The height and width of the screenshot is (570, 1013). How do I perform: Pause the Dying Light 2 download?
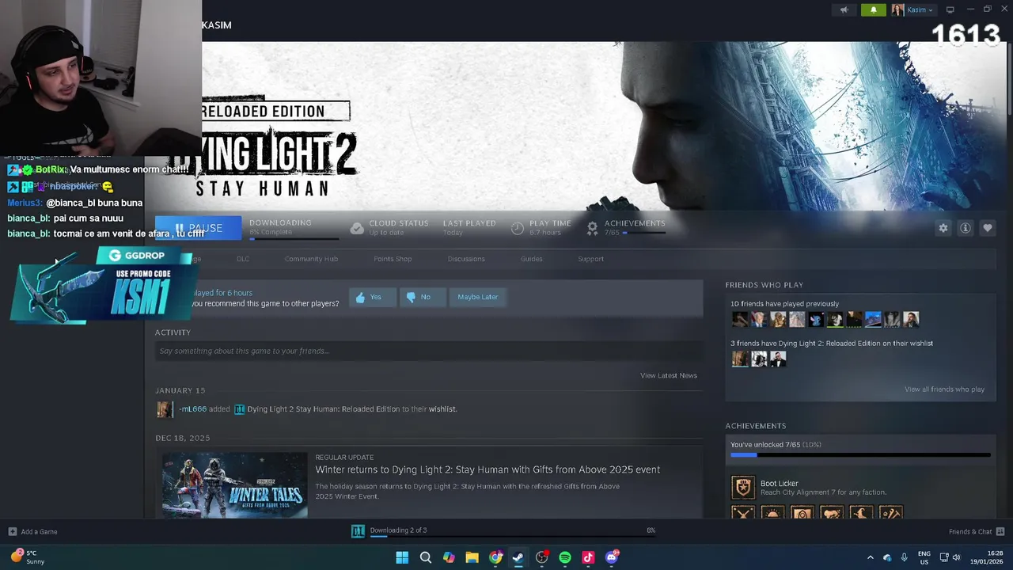click(x=198, y=227)
